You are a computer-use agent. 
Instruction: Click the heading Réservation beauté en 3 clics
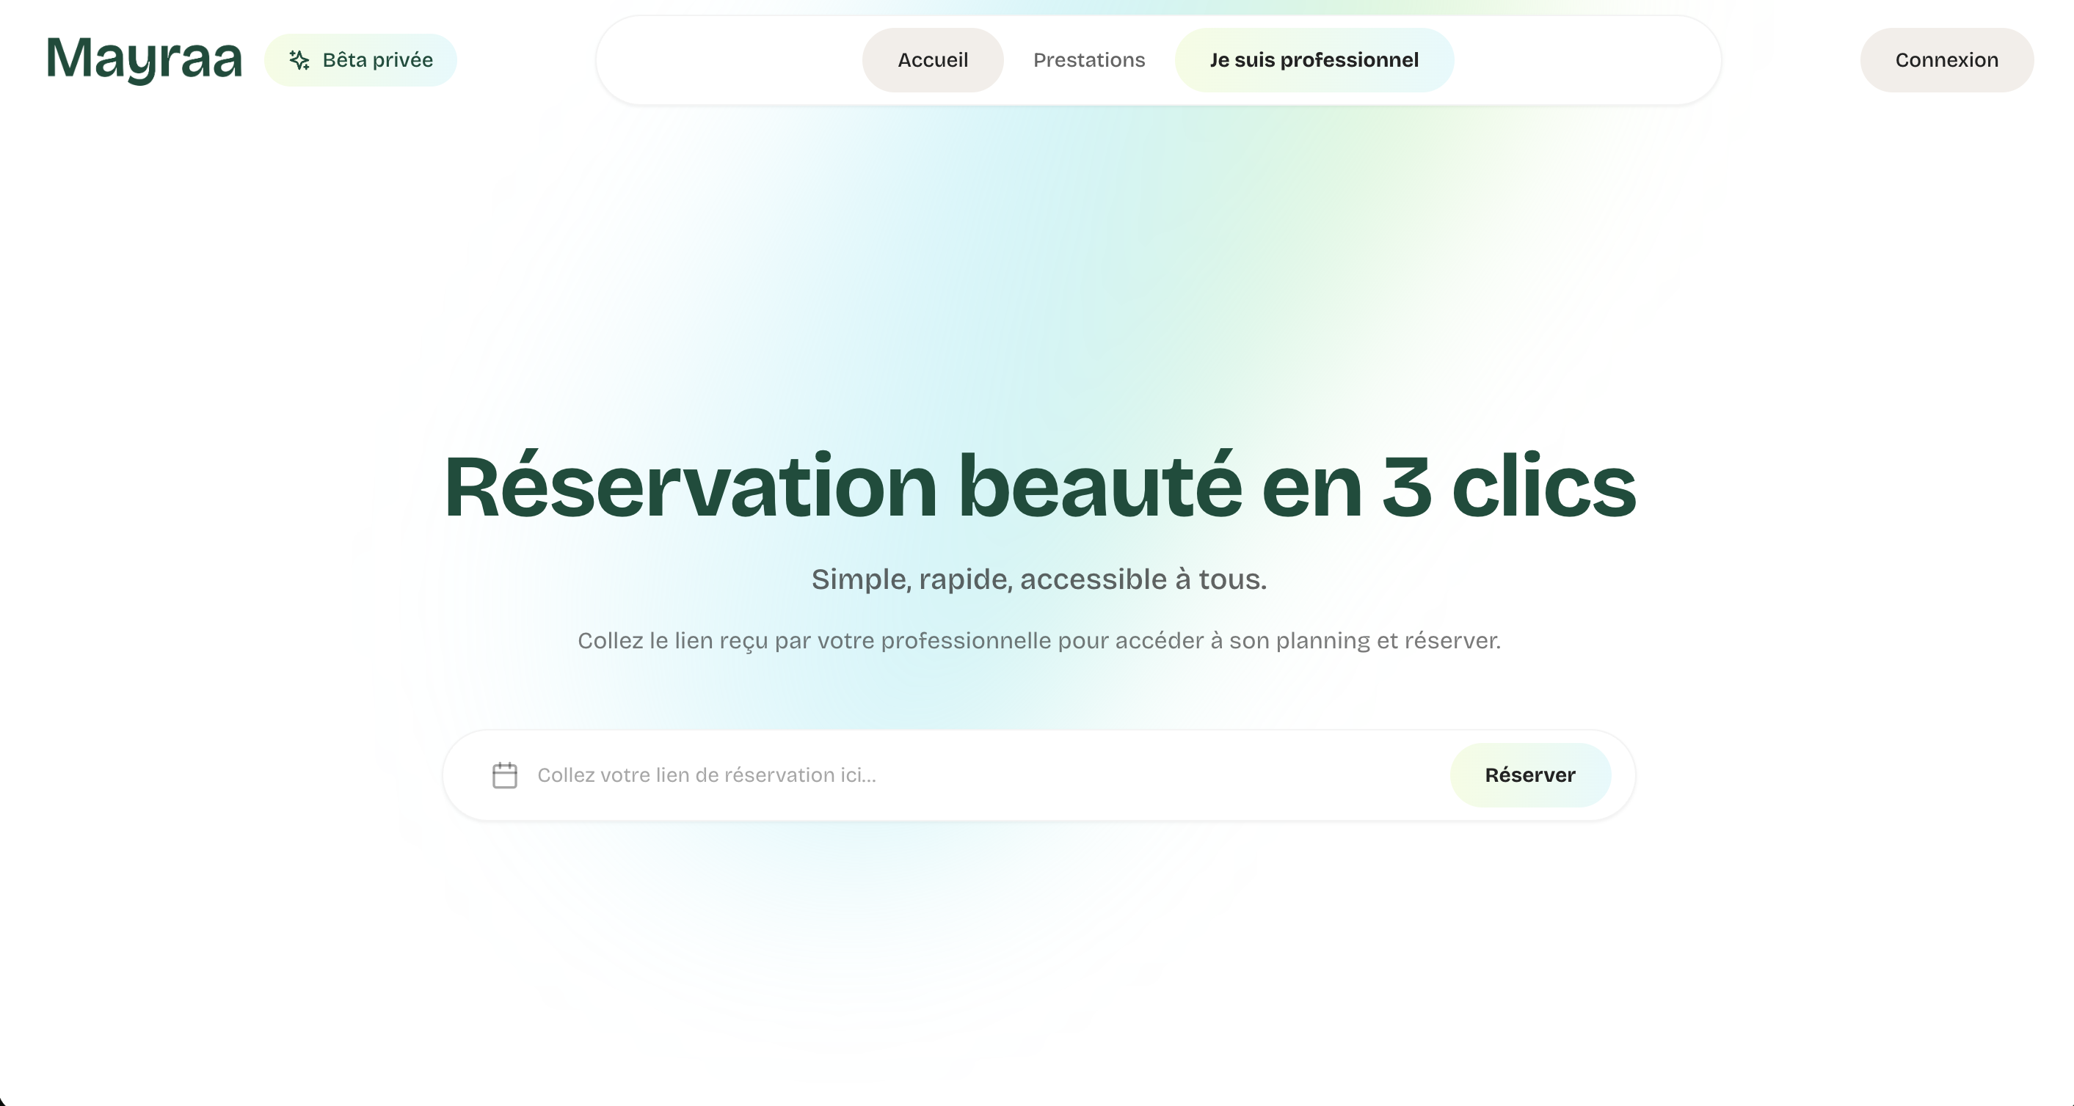pyautogui.click(x=1036, y=485)
